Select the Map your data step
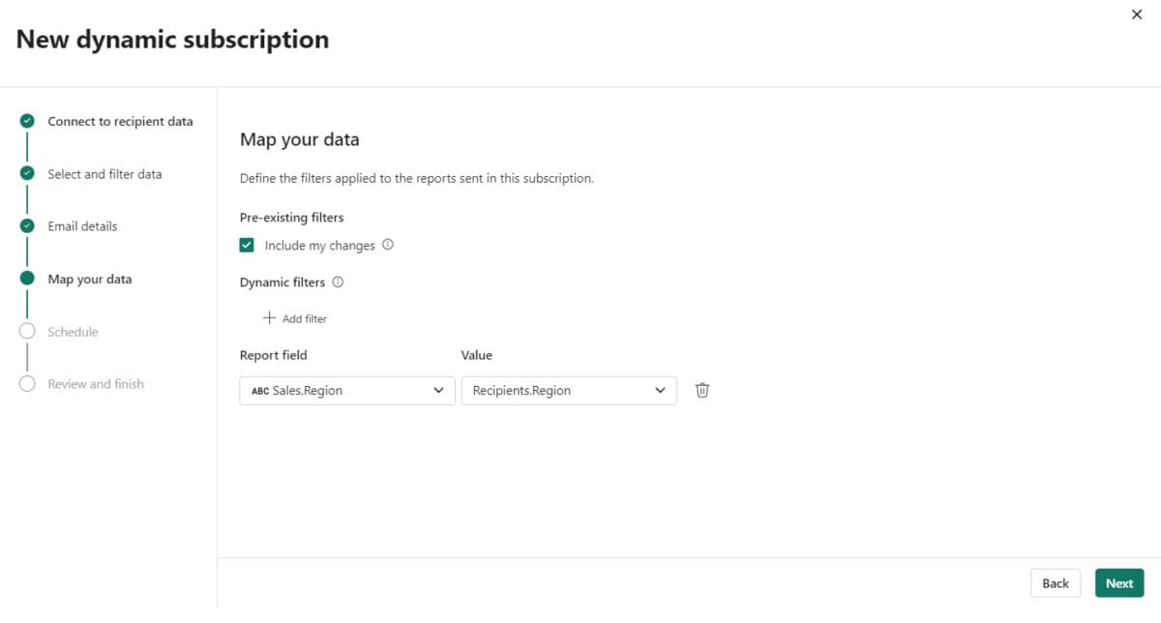The width and height of the screenshot is (1161, 623). click(x=89, y=279)
